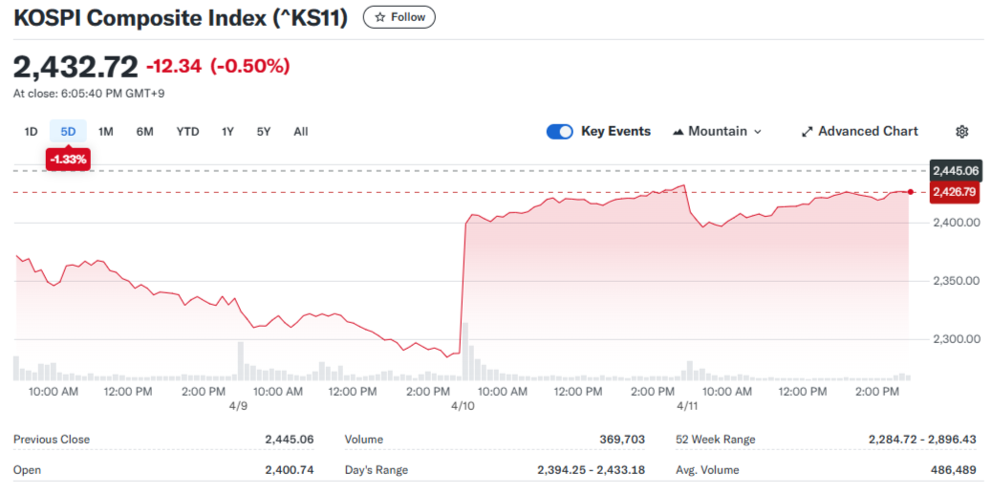
Task: Click the At close timestamp text
Action: coord(89,94)
